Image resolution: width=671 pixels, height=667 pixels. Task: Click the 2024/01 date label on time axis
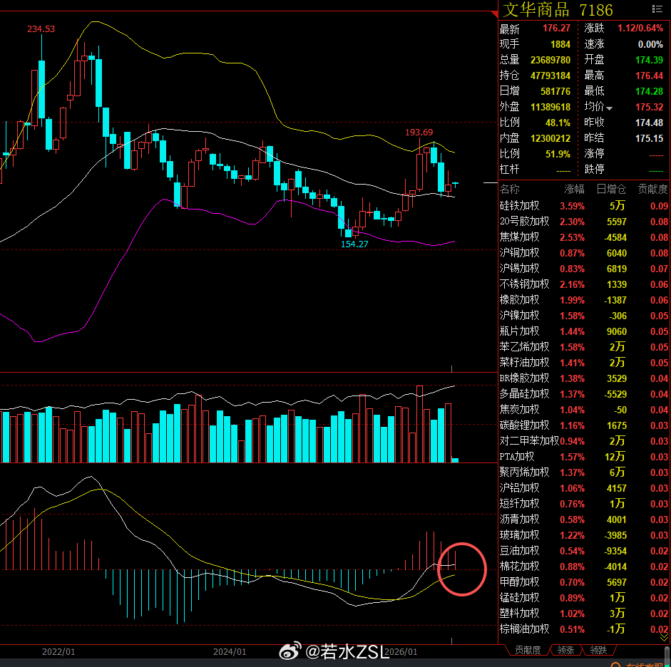click(x=230, y=651)
